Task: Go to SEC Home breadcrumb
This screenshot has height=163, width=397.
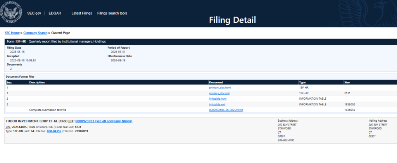Action: pos(12,33)
